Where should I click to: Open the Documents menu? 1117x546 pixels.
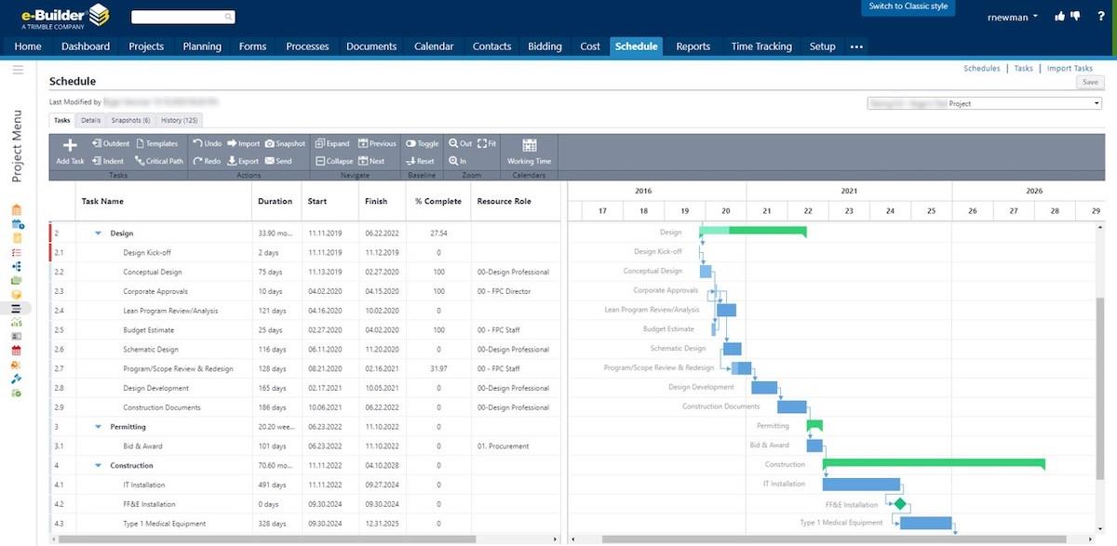point(371,47)
